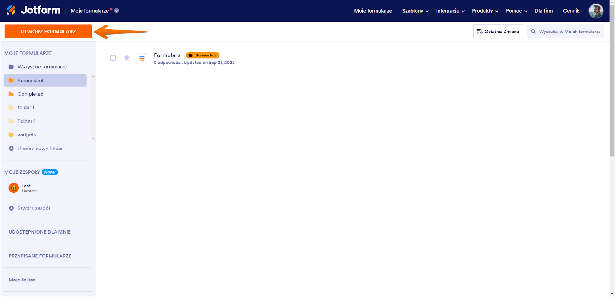Open the Ostatnia Zmiana sort dropdown
This screenshot has height=297, width=615.
click(498, 32)
